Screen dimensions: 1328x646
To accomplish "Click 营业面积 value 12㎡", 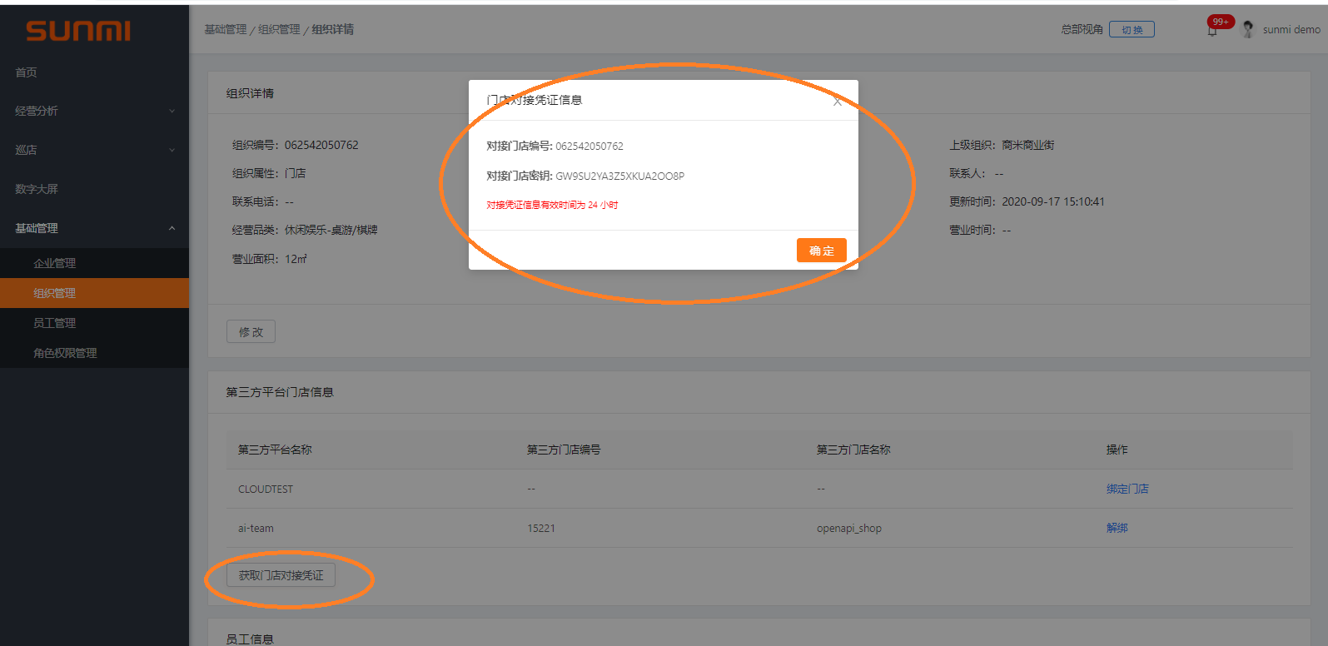I will [x=296, y=259].
